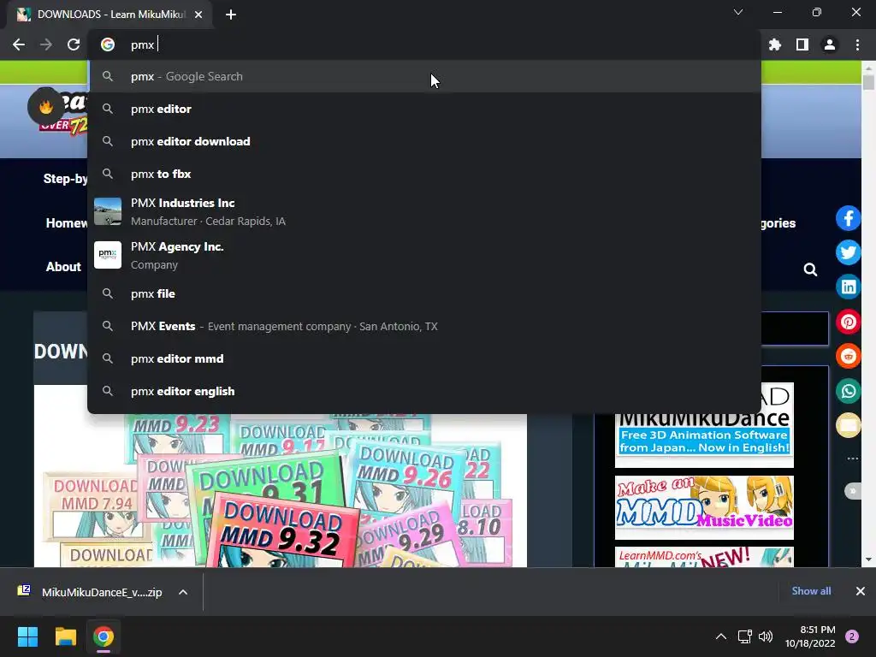Select the PMX Agency Inc. result
Image resolution: width=876 pixels, height=657 pixels.
pyautogui.click(x=424, y=255)
